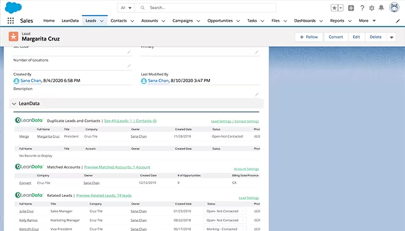The width and height of the screenshot is (405, 231).
Task: Open the record actions dropdown arrow
Action: 392,37
